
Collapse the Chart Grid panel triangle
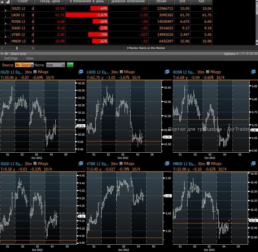2,54
